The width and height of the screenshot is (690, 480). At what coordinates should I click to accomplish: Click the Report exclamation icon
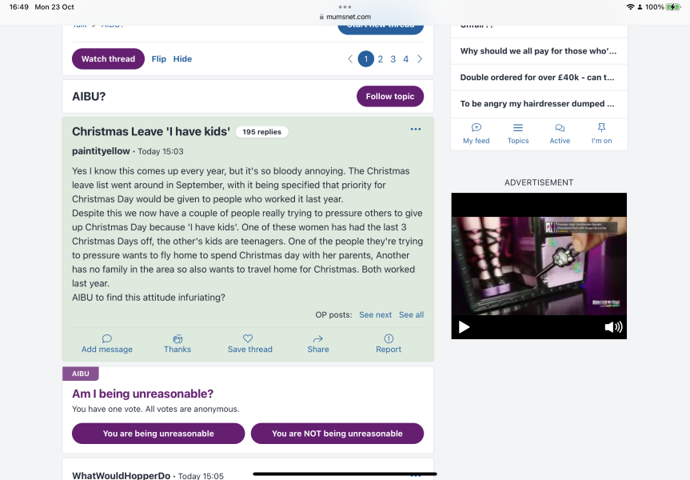(x=389, y=338)
